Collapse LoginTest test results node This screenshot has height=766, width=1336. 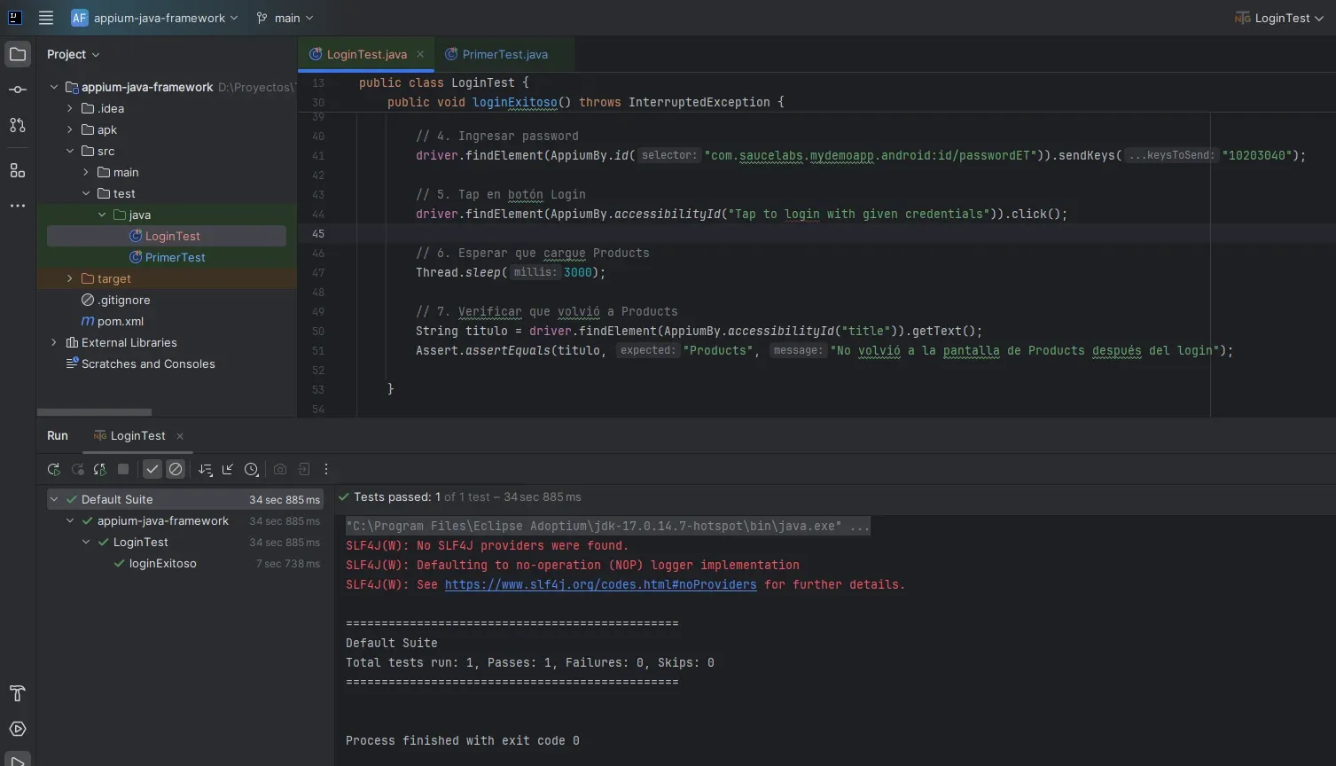click(86, 542)
